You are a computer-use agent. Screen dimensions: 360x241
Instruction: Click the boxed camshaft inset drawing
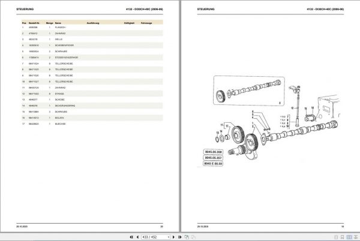point(249,91)
